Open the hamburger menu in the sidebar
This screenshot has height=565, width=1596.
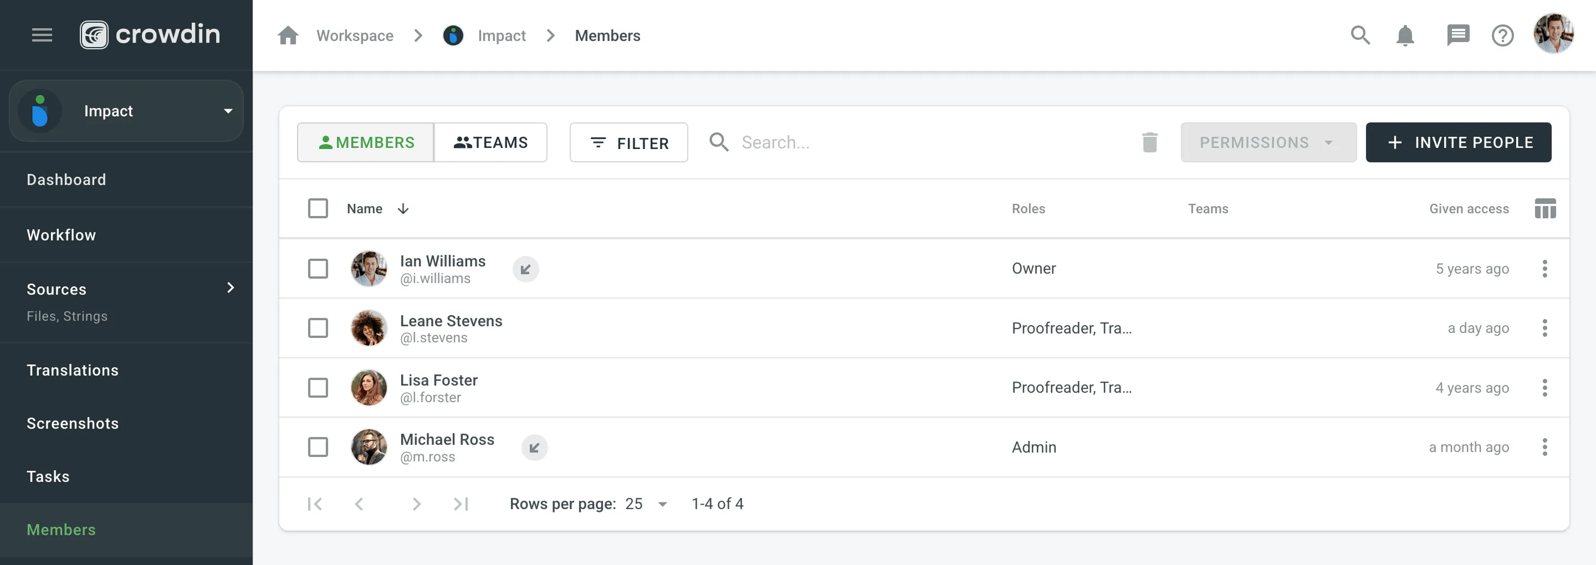[x=42, y=35]
